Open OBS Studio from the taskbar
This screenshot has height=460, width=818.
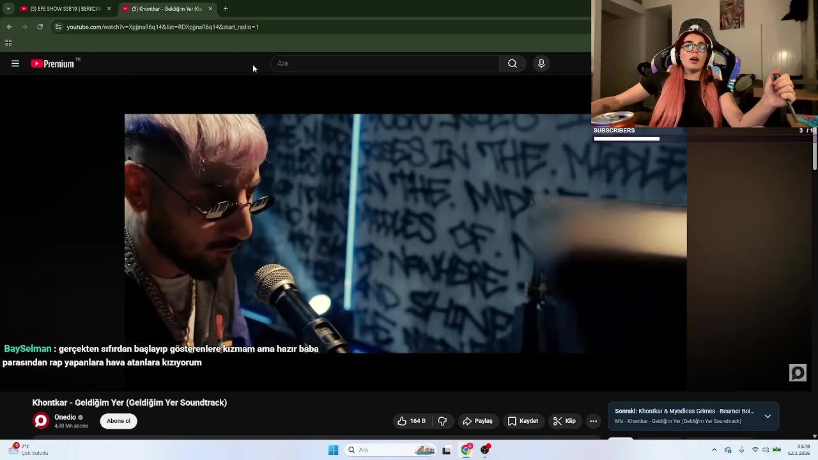point(485,450)
